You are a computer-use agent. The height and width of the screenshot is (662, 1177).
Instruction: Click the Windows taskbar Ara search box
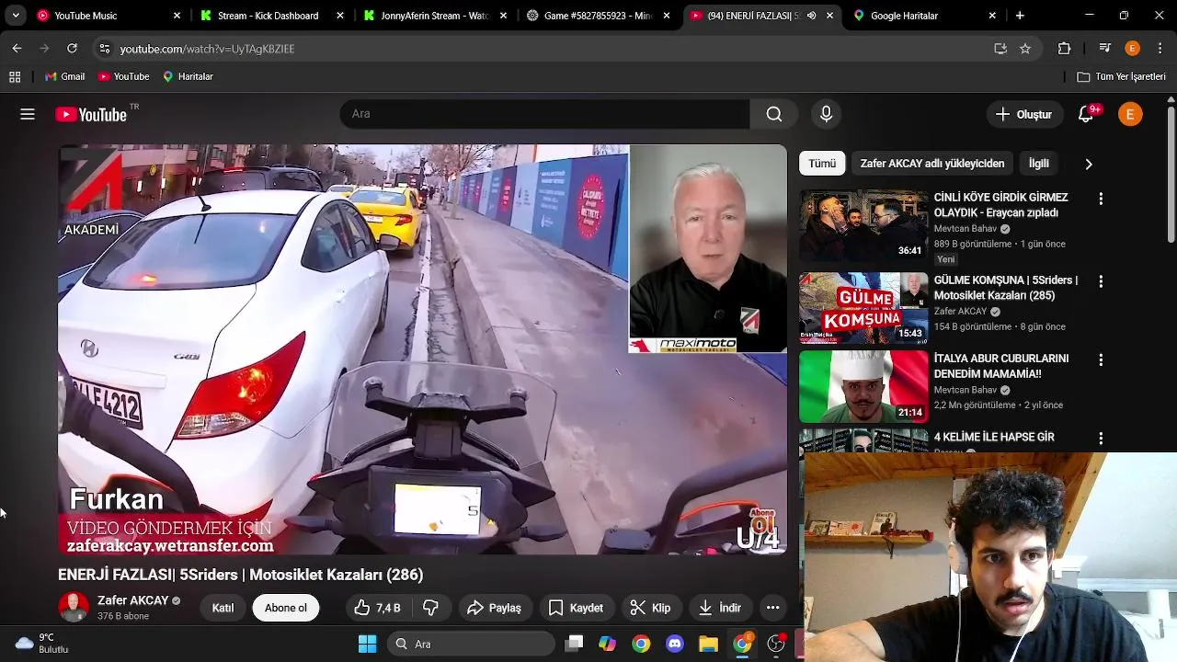pos(472,644)
